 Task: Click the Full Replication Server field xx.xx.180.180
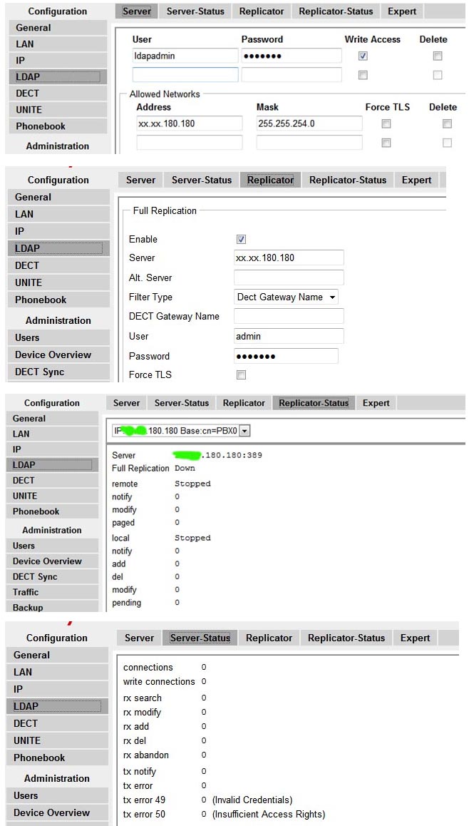click(x=289, y=258)
